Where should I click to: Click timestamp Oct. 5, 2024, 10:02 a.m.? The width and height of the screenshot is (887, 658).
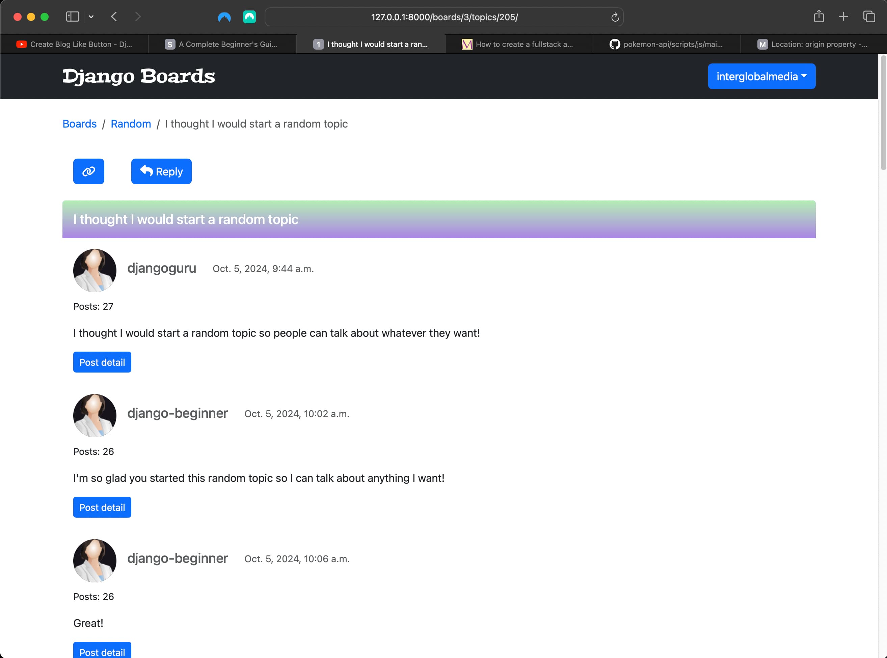297,414
